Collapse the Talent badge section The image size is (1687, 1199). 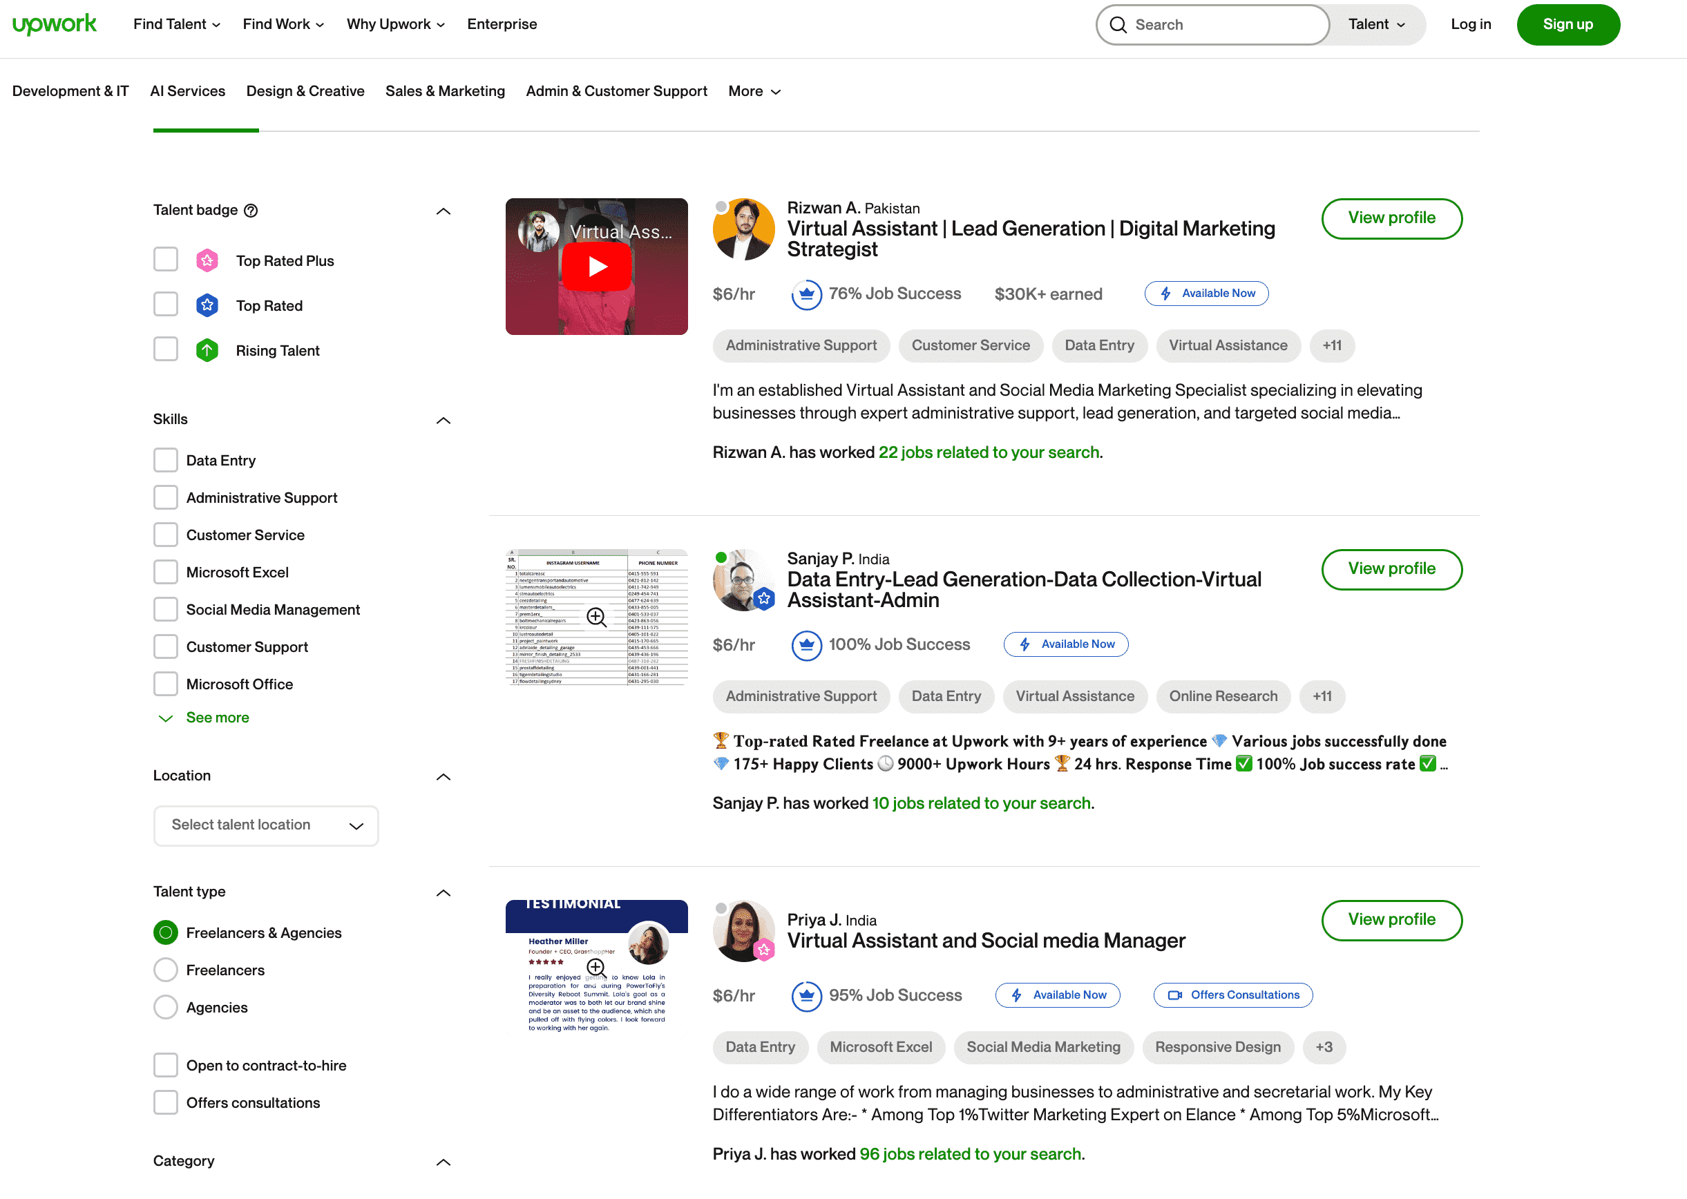tap(443, 211)
